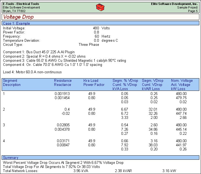Click the 'Bryan, TX 77802' address line
The width and height of the screenshot is (201, 174).
click(14, 11)
